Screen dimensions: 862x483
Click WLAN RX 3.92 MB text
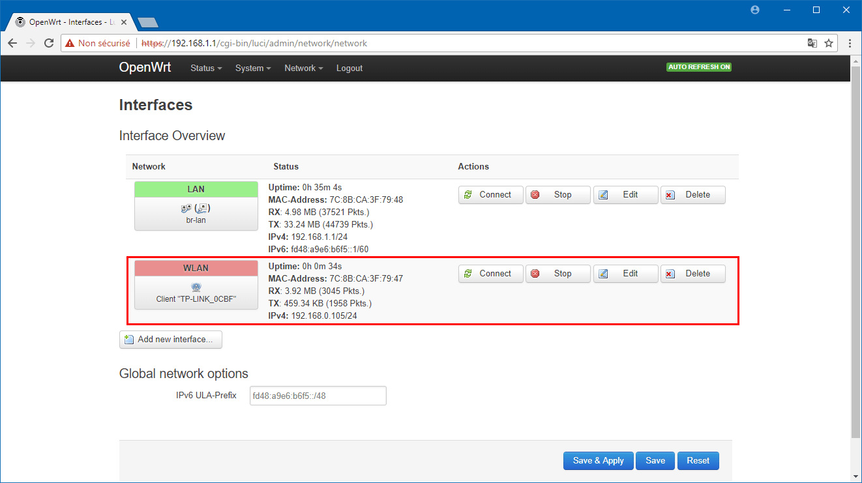coord(317,291)
